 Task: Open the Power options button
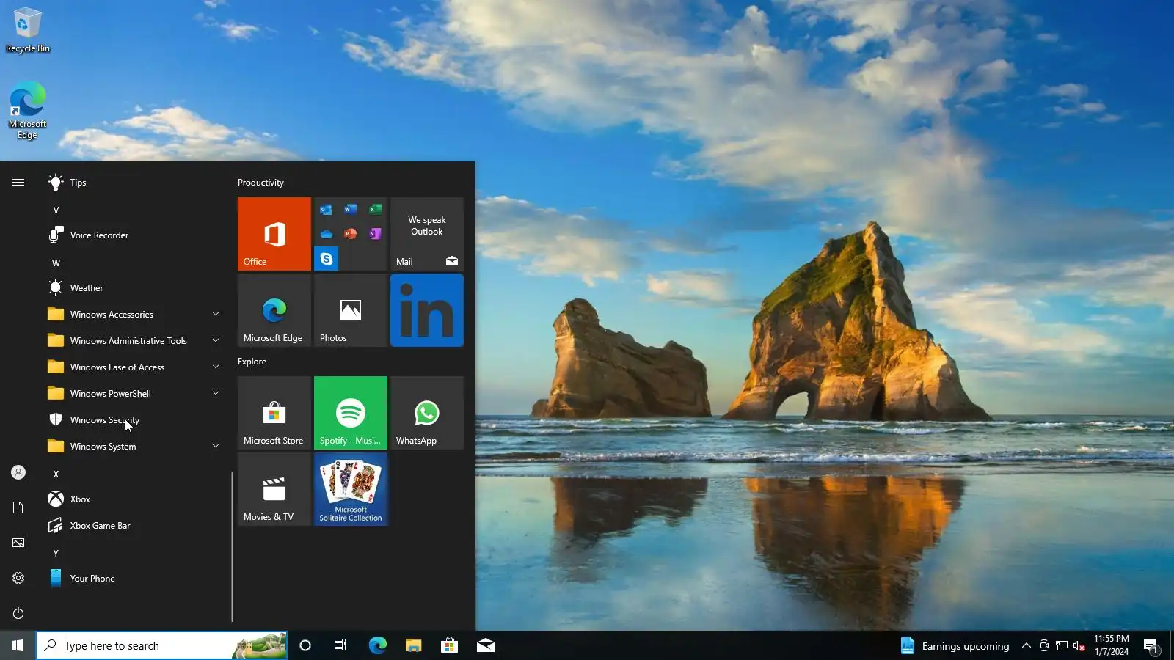click(x=18, y=613)
